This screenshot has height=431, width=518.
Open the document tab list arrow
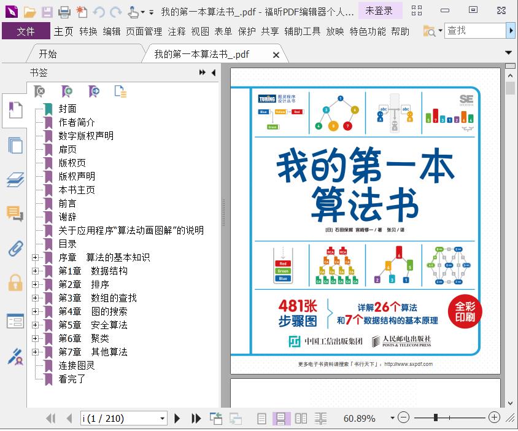click(x=508, y=53)
